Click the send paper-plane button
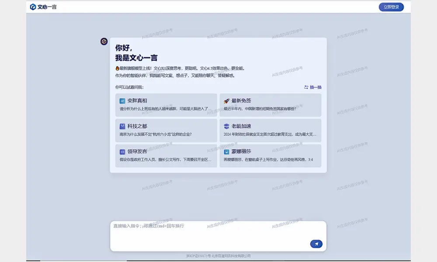 pos(316,244)
